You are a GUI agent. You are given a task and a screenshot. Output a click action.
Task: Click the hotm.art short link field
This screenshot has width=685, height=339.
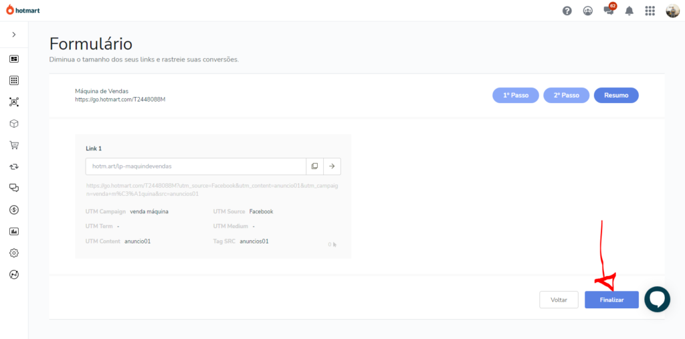coord(195,166)
